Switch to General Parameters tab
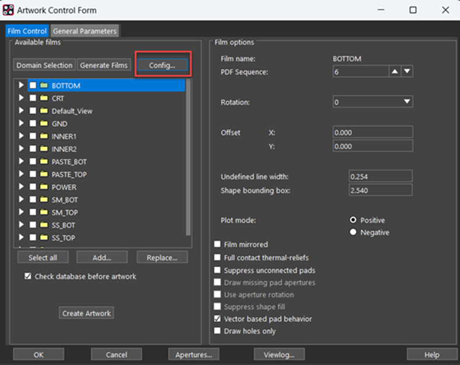 [x=85, y=31]
